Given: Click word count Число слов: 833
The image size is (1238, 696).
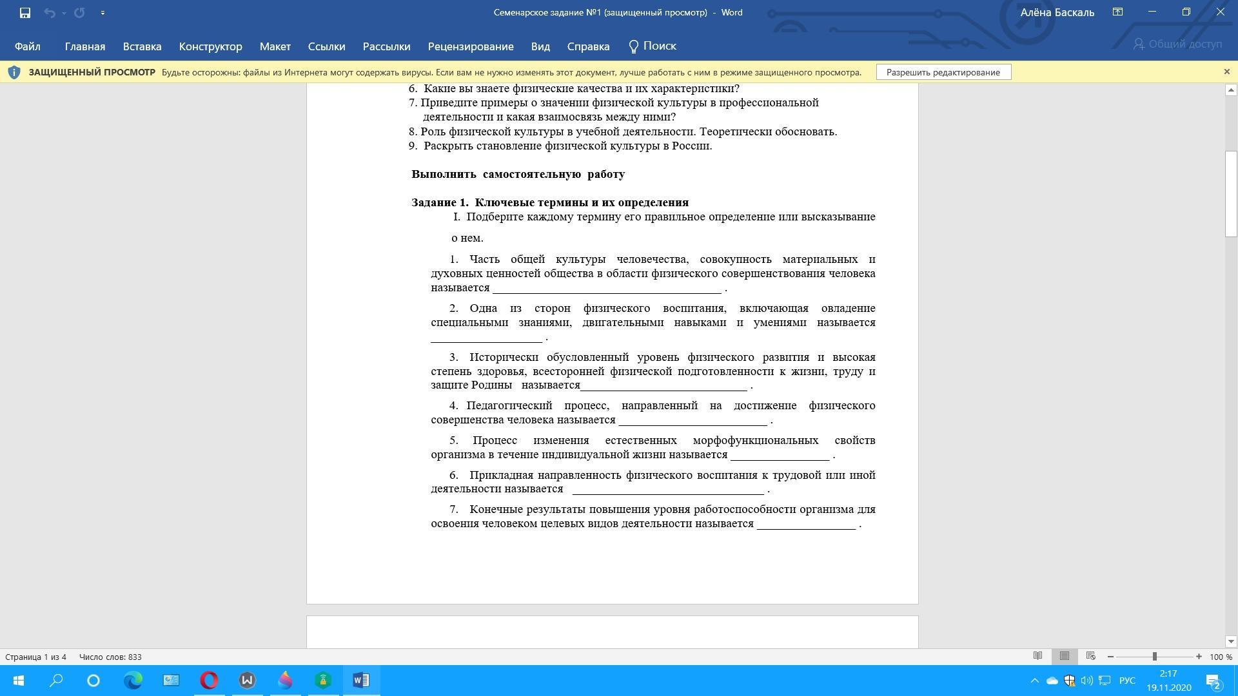Looking at the screenshot, I should [x=110, y=657].
